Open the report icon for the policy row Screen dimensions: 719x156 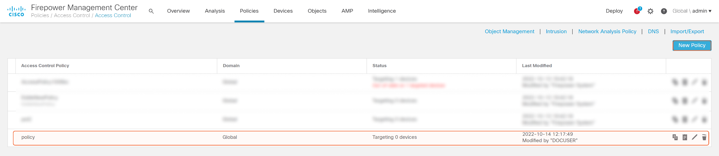685,137
